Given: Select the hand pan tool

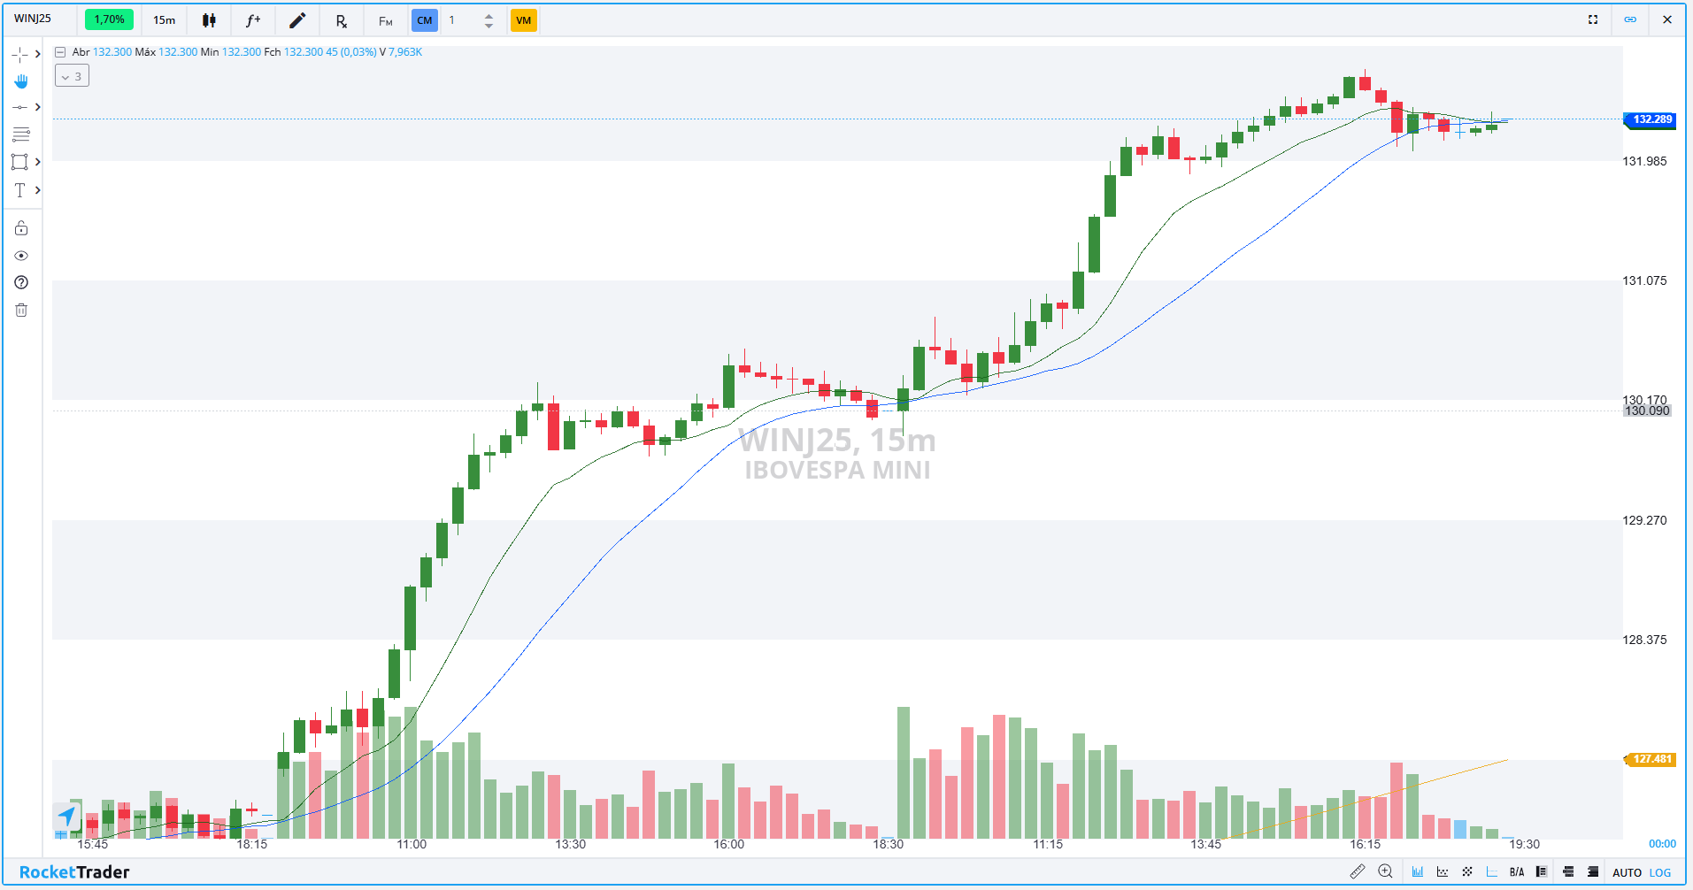Looking at the screenshot, I should coord(21,81).
